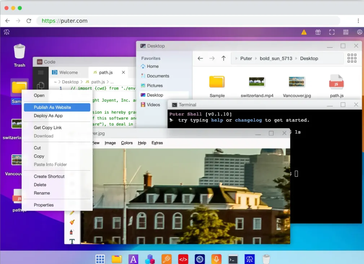
Task: Open the QR code icon in the Puter toolbar
Action: [x=346, y=32]
